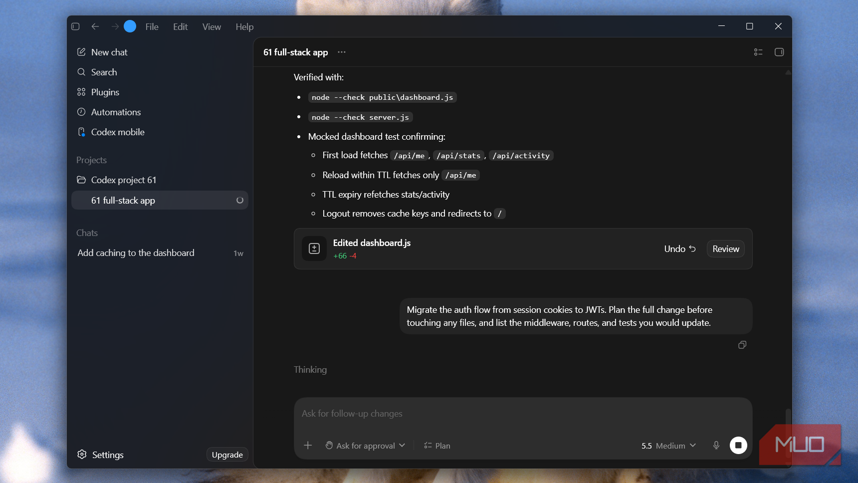Click the 61 full-stack app header title

[296, 52]
